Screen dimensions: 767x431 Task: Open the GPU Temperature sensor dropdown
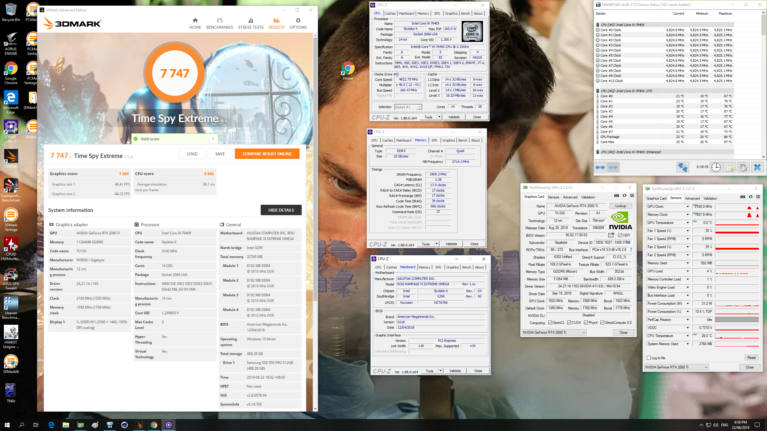[688, 223]
